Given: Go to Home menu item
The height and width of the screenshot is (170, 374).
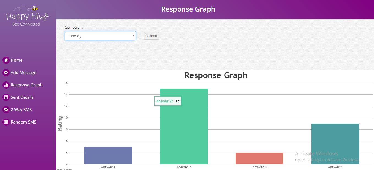Looking at the screenshot, I should (17, 60).
